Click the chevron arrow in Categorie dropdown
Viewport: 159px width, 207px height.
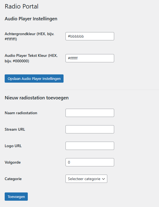(x=103, y=179)
